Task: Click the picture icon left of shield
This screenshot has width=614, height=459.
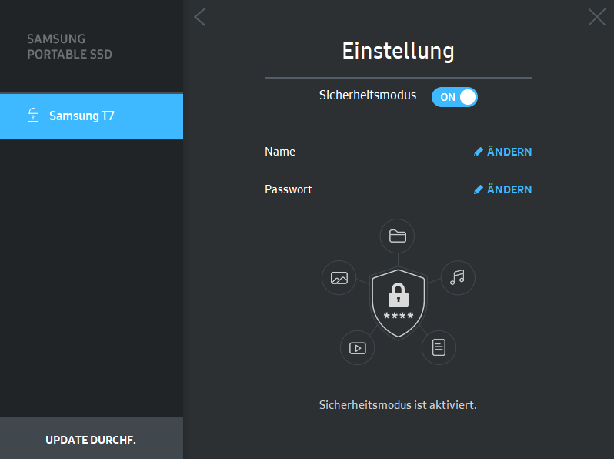Action: [339, 278]
